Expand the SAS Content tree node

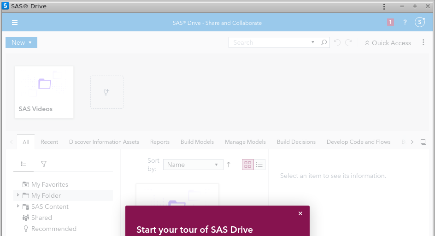[x=18, y=206]
